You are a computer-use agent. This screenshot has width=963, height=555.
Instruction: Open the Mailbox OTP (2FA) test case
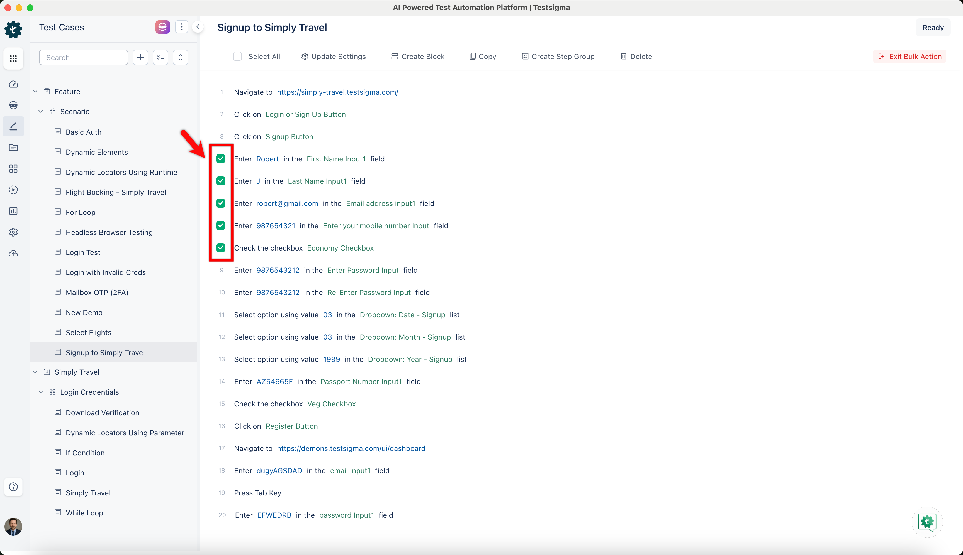pos(97,292)
